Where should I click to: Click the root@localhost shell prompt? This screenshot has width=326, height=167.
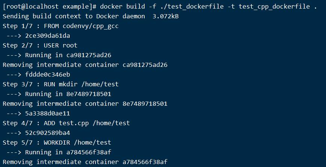(49, 7)
